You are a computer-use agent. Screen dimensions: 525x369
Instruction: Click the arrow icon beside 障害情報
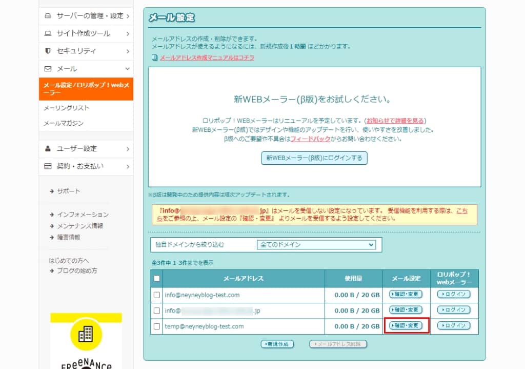click(52, 237)
